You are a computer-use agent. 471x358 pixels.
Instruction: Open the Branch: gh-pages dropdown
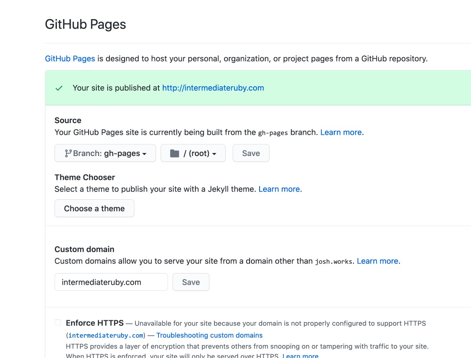pos(105,153)
